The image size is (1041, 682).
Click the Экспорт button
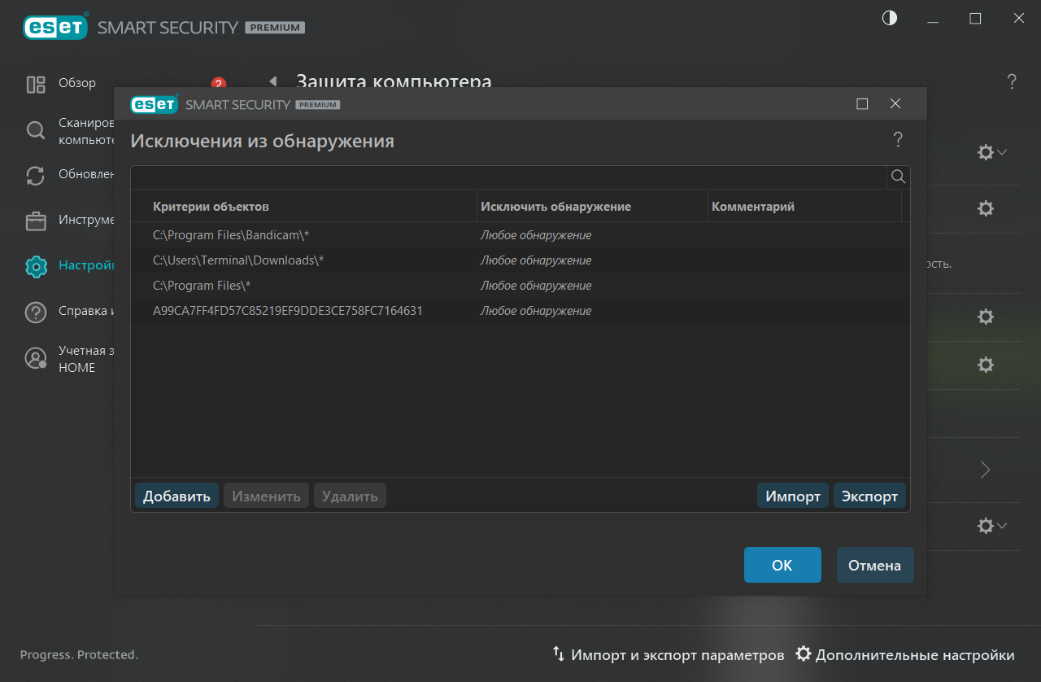pyautogui.click(x=869, y=496)
